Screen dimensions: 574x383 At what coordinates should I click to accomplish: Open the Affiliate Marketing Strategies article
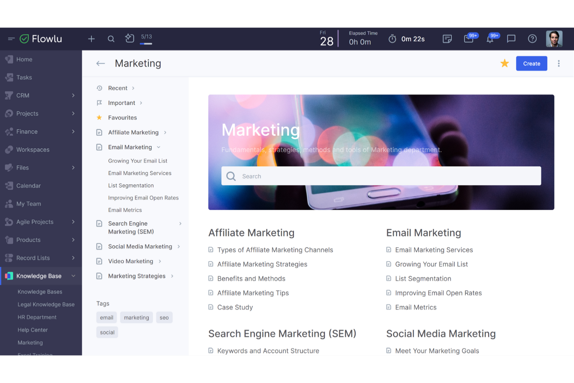pos(262,264)
